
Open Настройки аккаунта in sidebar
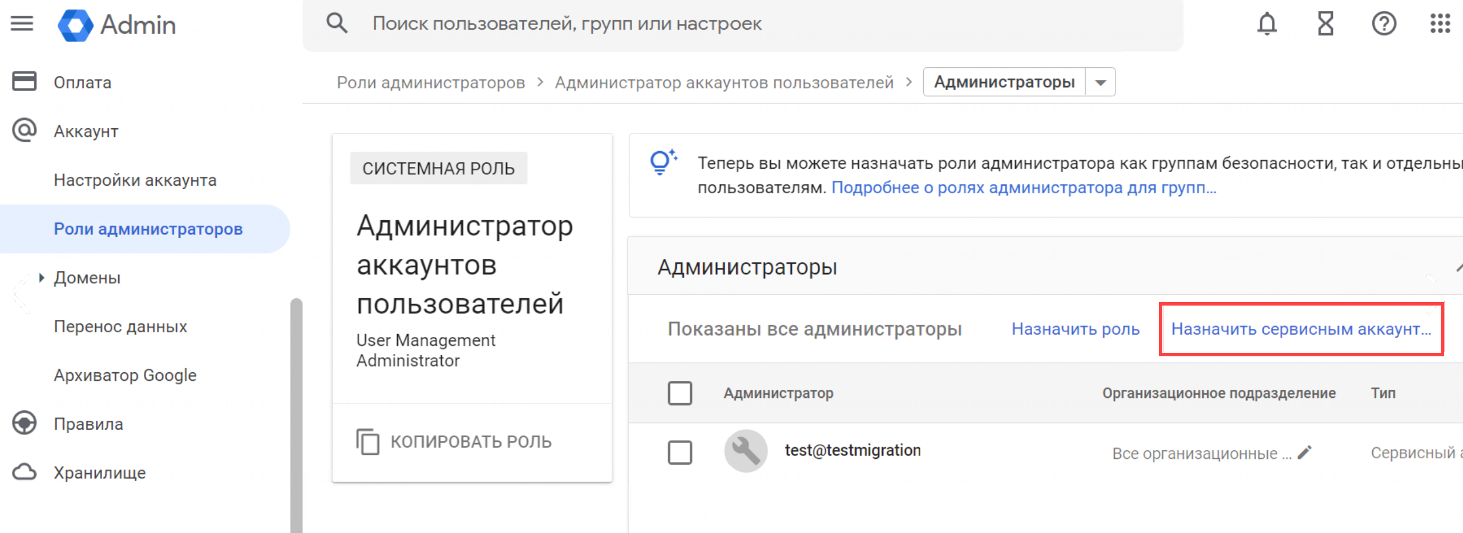135,180
